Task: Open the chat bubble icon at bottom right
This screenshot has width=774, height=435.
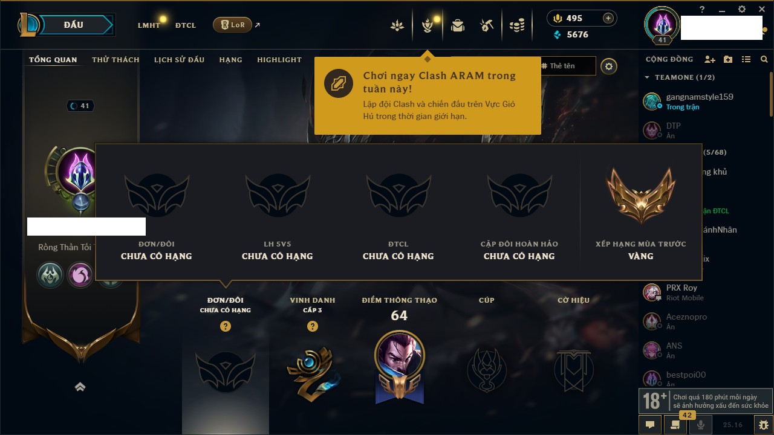Action: 650,425
